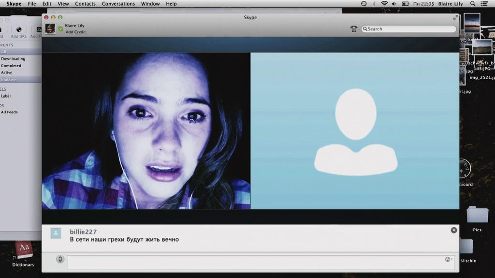Open the Edit menu
The width and height of the screenshot is (495, 278).
point(47,4)
